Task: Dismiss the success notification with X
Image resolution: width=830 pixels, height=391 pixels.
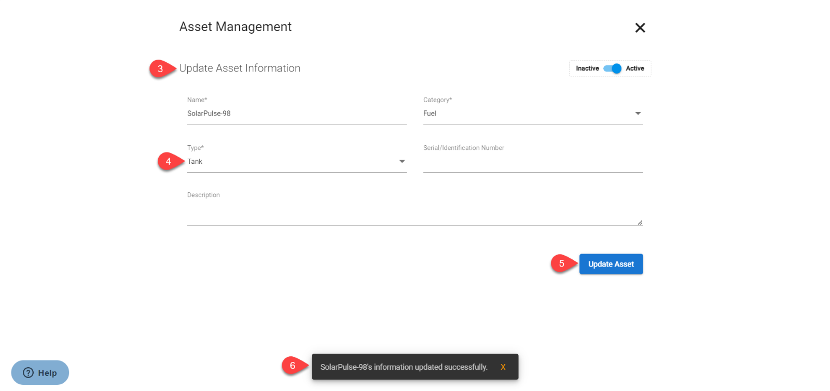Action: (x=503, y=367)
